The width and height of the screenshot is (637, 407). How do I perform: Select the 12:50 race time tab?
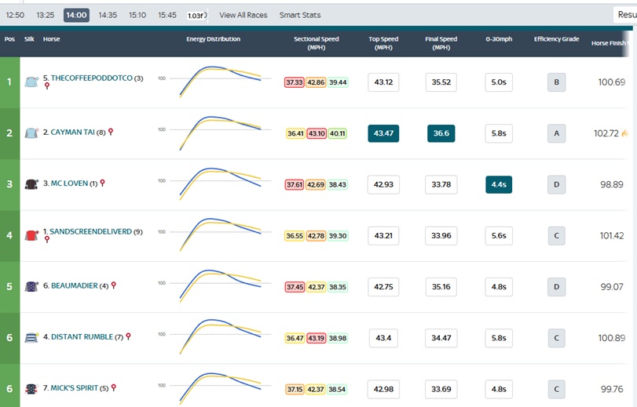[x=15, y=15]
